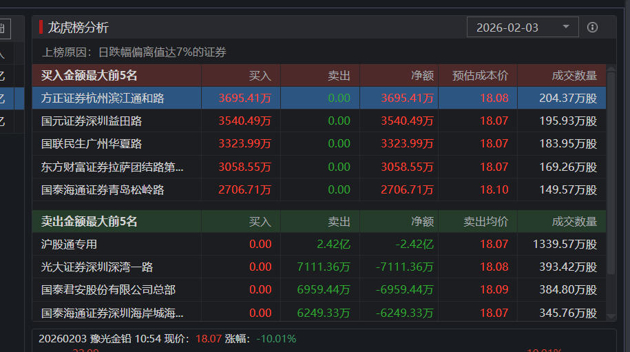This screenshot has height=352, width=630.
Task: Select row 国联民生广州华夏路
Action: (319, 144)
